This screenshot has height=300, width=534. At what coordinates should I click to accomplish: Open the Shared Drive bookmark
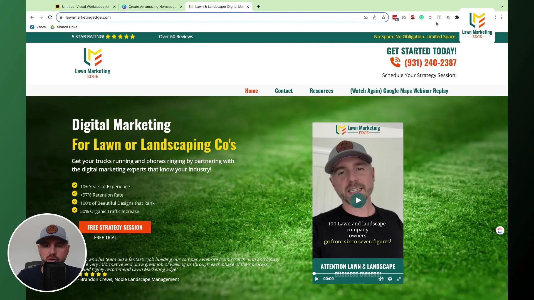coord(64,27)
